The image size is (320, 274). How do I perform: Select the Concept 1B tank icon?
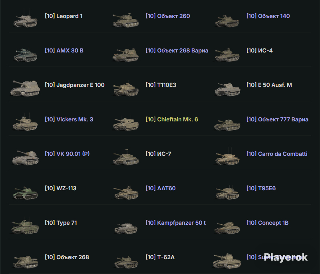click(227, 228)
